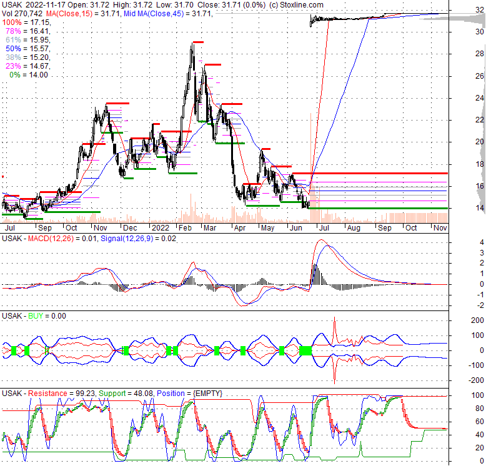Select the '0% = 14.00' Fibonacci level
This screenshot has height=466, width=486.
pos(29,75)
